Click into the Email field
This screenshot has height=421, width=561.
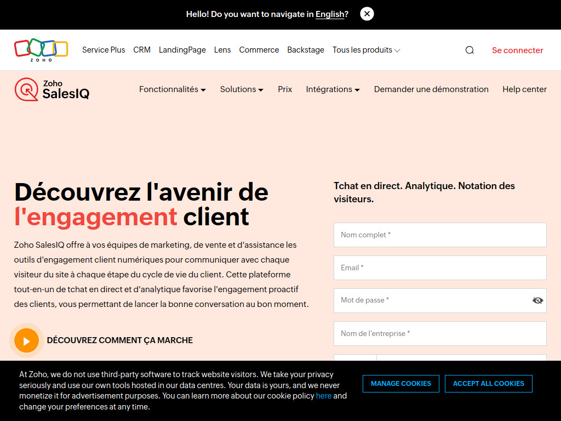440,268
